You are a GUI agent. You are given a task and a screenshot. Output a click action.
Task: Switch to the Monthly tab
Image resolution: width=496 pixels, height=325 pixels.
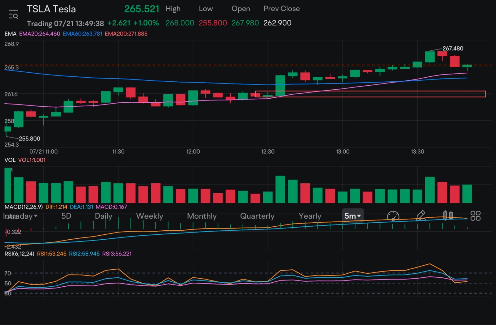202,216
